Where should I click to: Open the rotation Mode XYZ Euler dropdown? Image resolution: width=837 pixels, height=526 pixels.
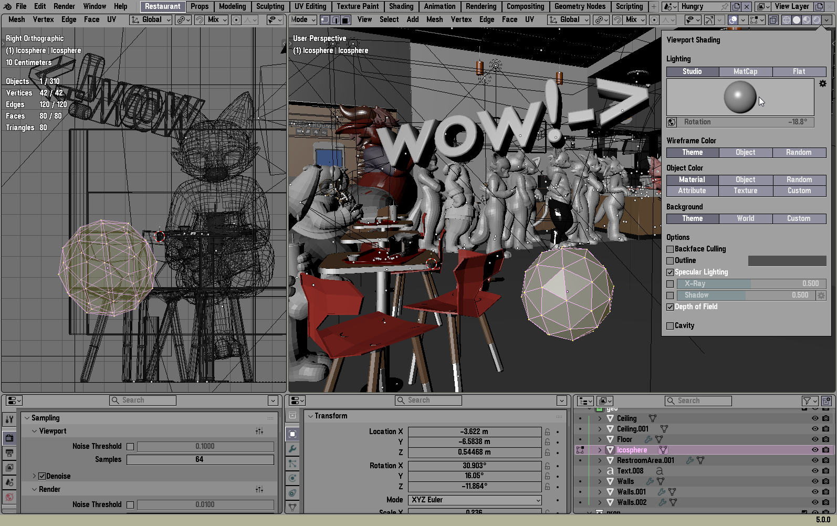click(475, 500)
